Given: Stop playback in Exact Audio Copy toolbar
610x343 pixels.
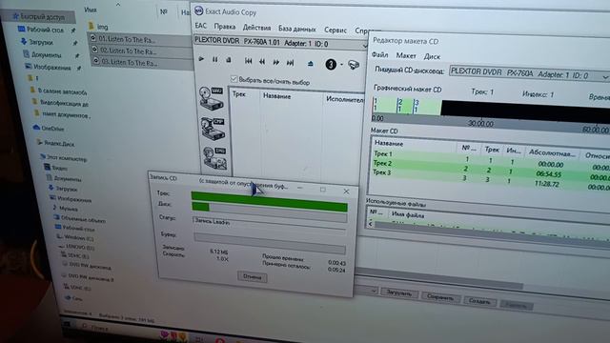Looking at the screenshot, I should (x=229, y=60).
